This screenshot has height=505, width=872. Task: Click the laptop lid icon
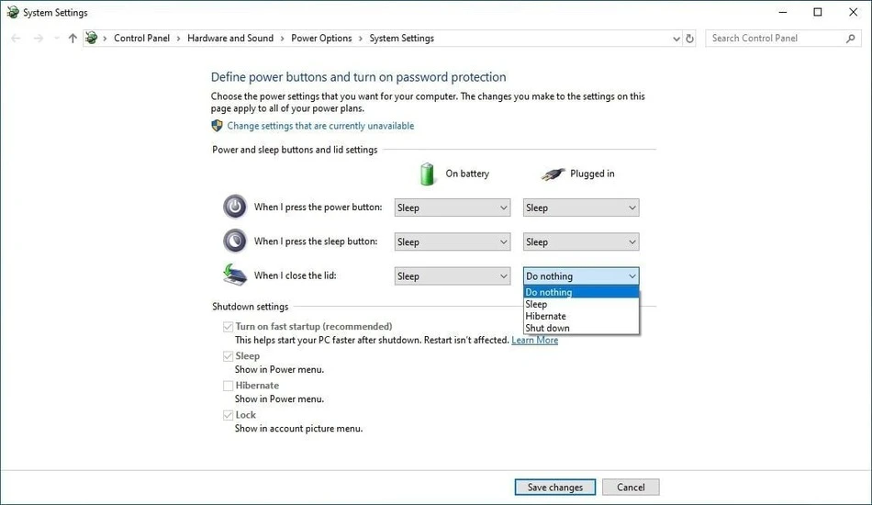point(235,275)
